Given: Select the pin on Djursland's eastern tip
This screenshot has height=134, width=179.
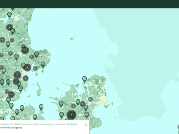Looking at the screenshot, I should coord(43,65).
